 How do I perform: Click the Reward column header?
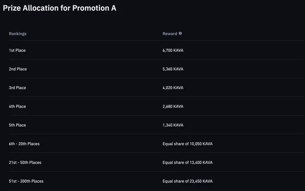[170, 34]
